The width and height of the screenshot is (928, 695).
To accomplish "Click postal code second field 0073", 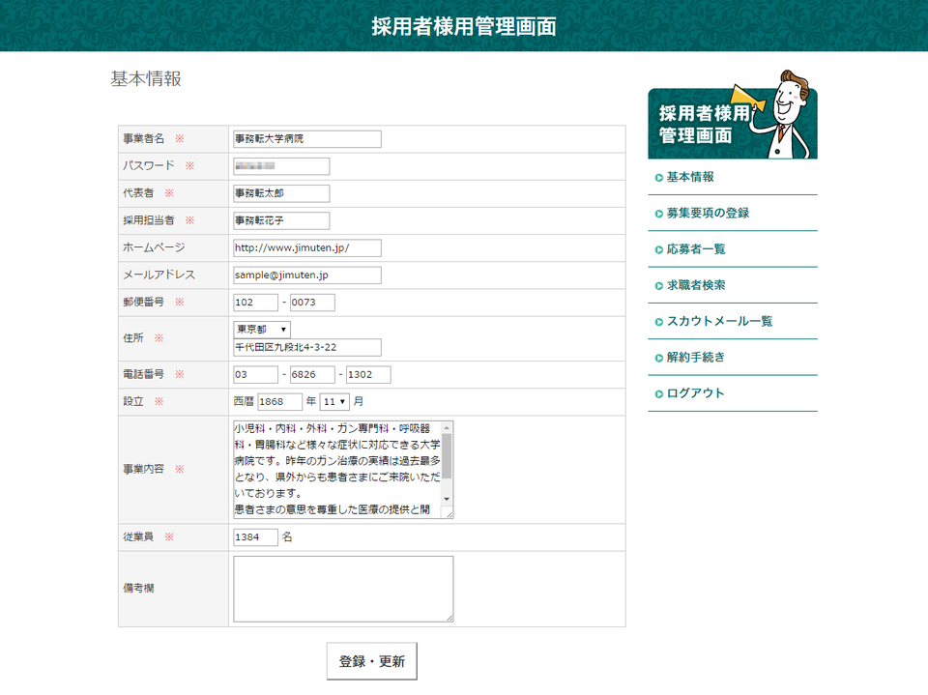I will (312, 303).
